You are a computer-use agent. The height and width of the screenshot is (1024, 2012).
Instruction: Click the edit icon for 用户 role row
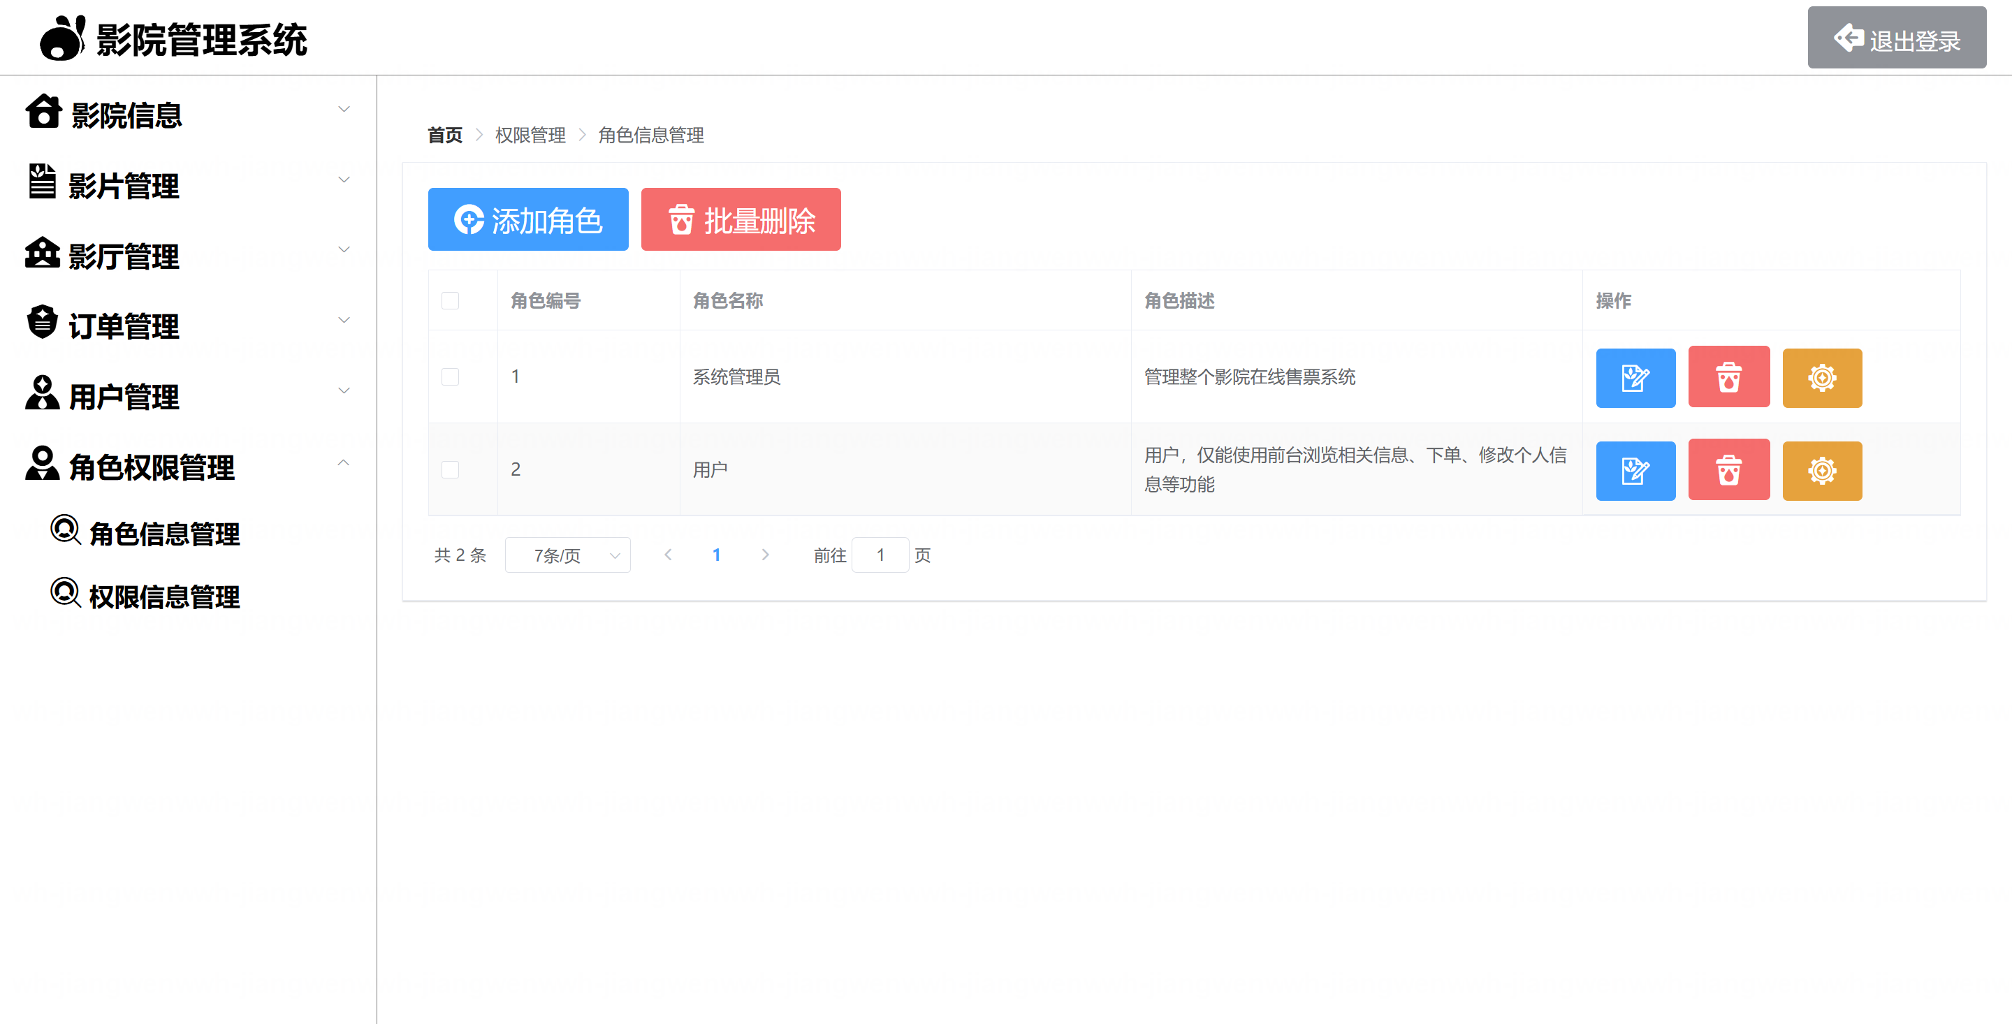point(1635,471)
